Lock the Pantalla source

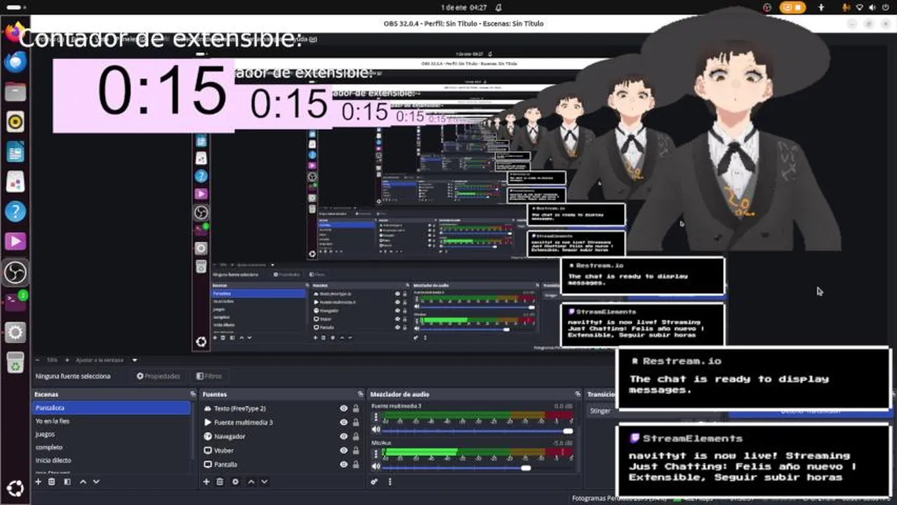point(356,464)
